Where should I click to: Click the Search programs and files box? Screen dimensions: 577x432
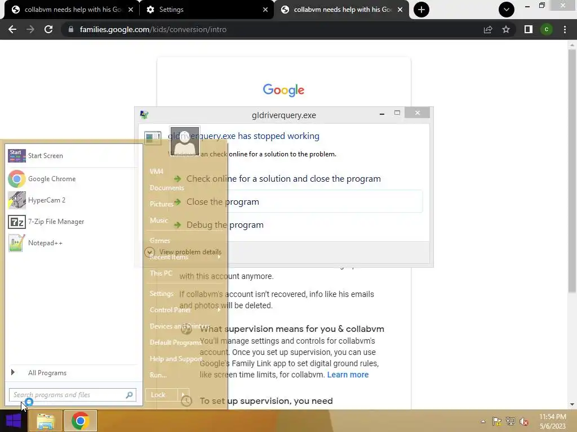(73, 395)
